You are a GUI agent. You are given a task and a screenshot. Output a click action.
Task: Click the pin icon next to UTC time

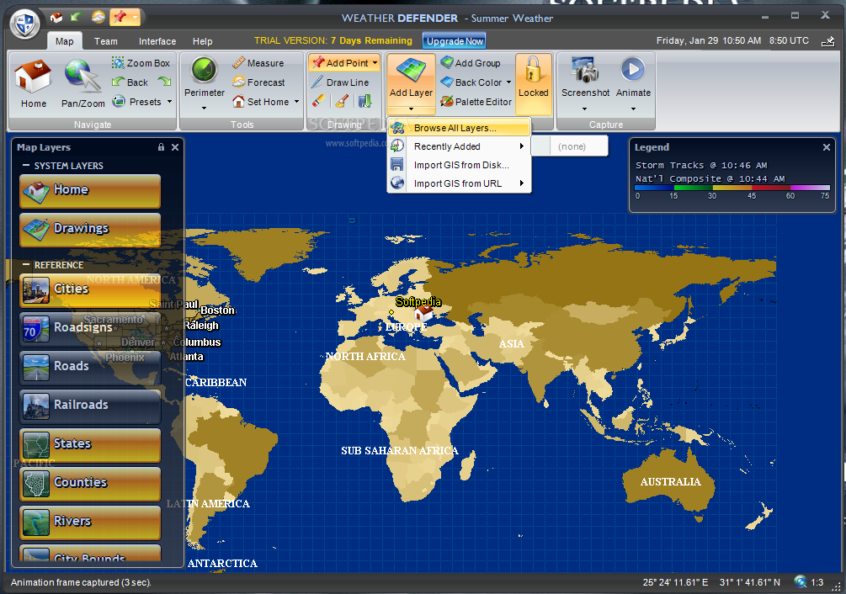coord(827,41)
